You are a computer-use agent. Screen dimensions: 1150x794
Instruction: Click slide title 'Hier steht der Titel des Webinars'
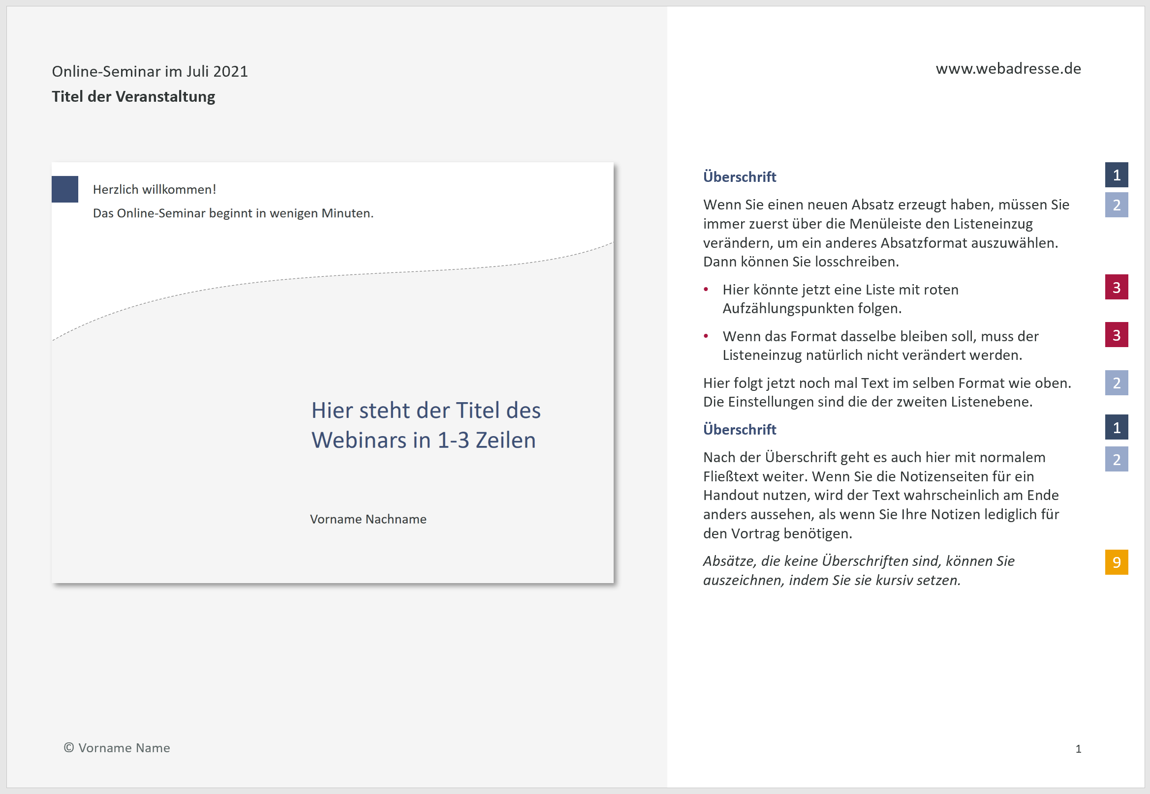pyautogui.click(x=426, y=425)
